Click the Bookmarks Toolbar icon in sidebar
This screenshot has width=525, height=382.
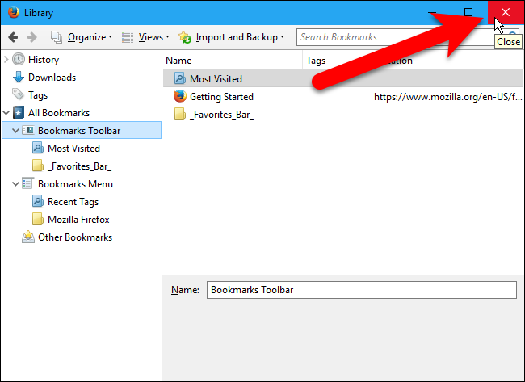28,130
